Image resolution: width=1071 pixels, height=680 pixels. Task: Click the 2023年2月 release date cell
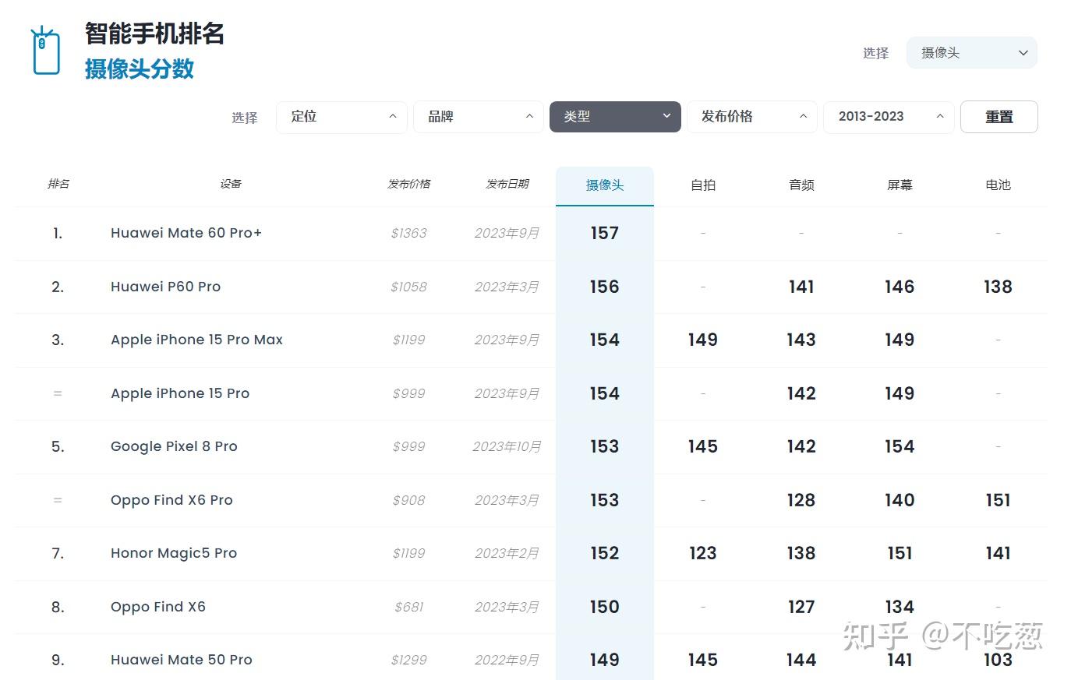click(507, 553)
